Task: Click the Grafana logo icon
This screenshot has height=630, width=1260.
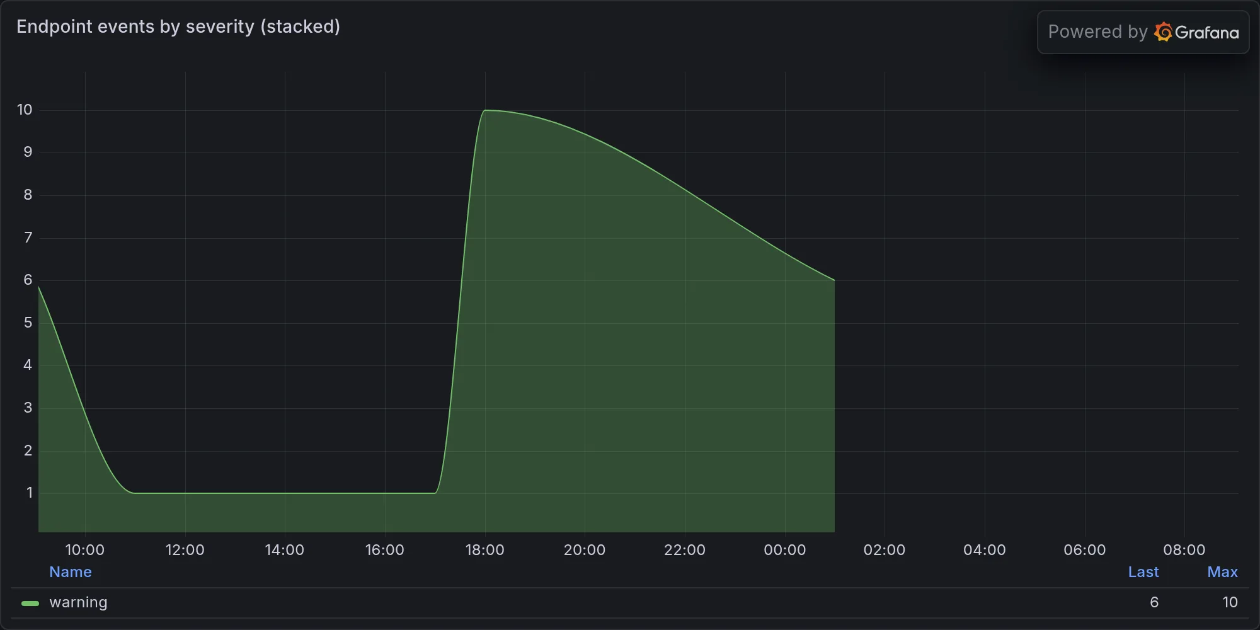Action: coord(1163,32)
